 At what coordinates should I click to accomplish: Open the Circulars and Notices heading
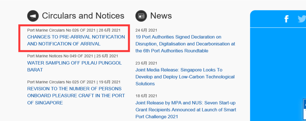tap(83, 16)
